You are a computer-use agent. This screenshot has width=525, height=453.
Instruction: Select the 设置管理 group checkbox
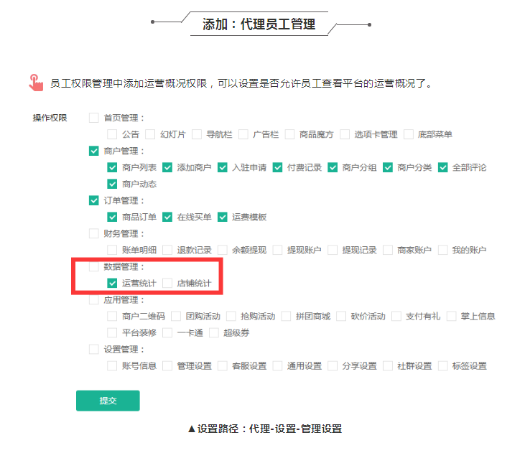click(x=94, y=350)
